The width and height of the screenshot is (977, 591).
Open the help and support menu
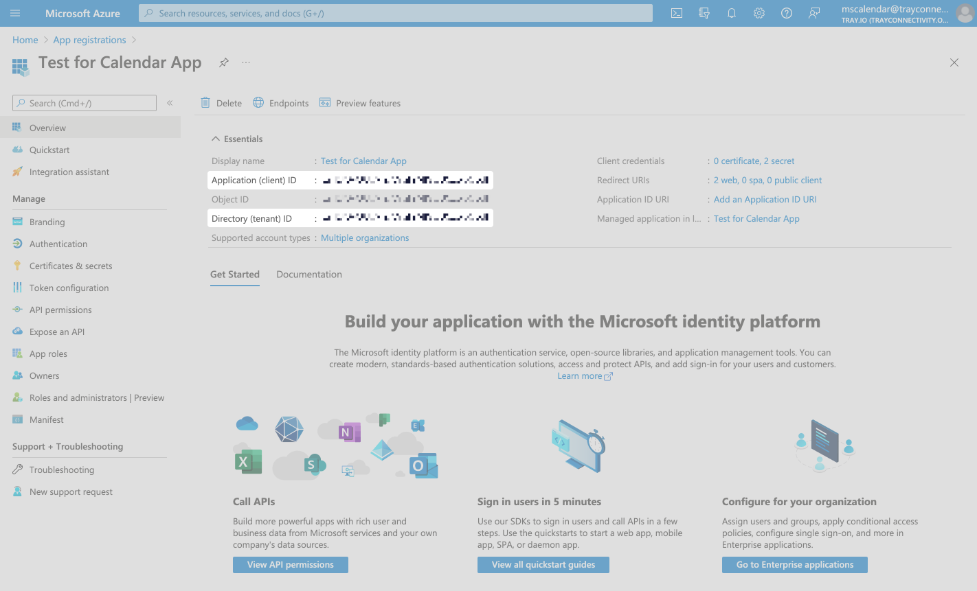click(x=786, y=13)
